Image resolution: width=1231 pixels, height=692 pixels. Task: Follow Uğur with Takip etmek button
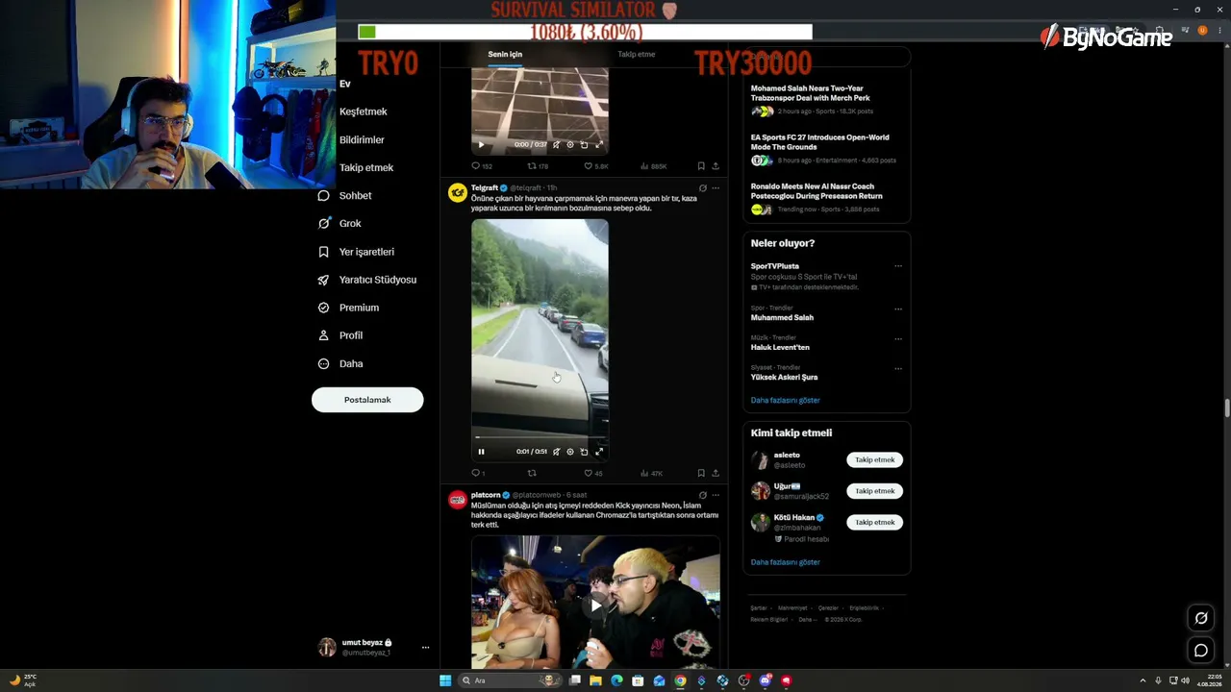coord(875,491)
